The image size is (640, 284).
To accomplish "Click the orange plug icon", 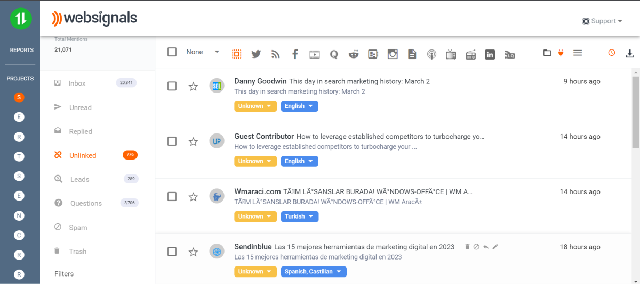I will (561, 52).
